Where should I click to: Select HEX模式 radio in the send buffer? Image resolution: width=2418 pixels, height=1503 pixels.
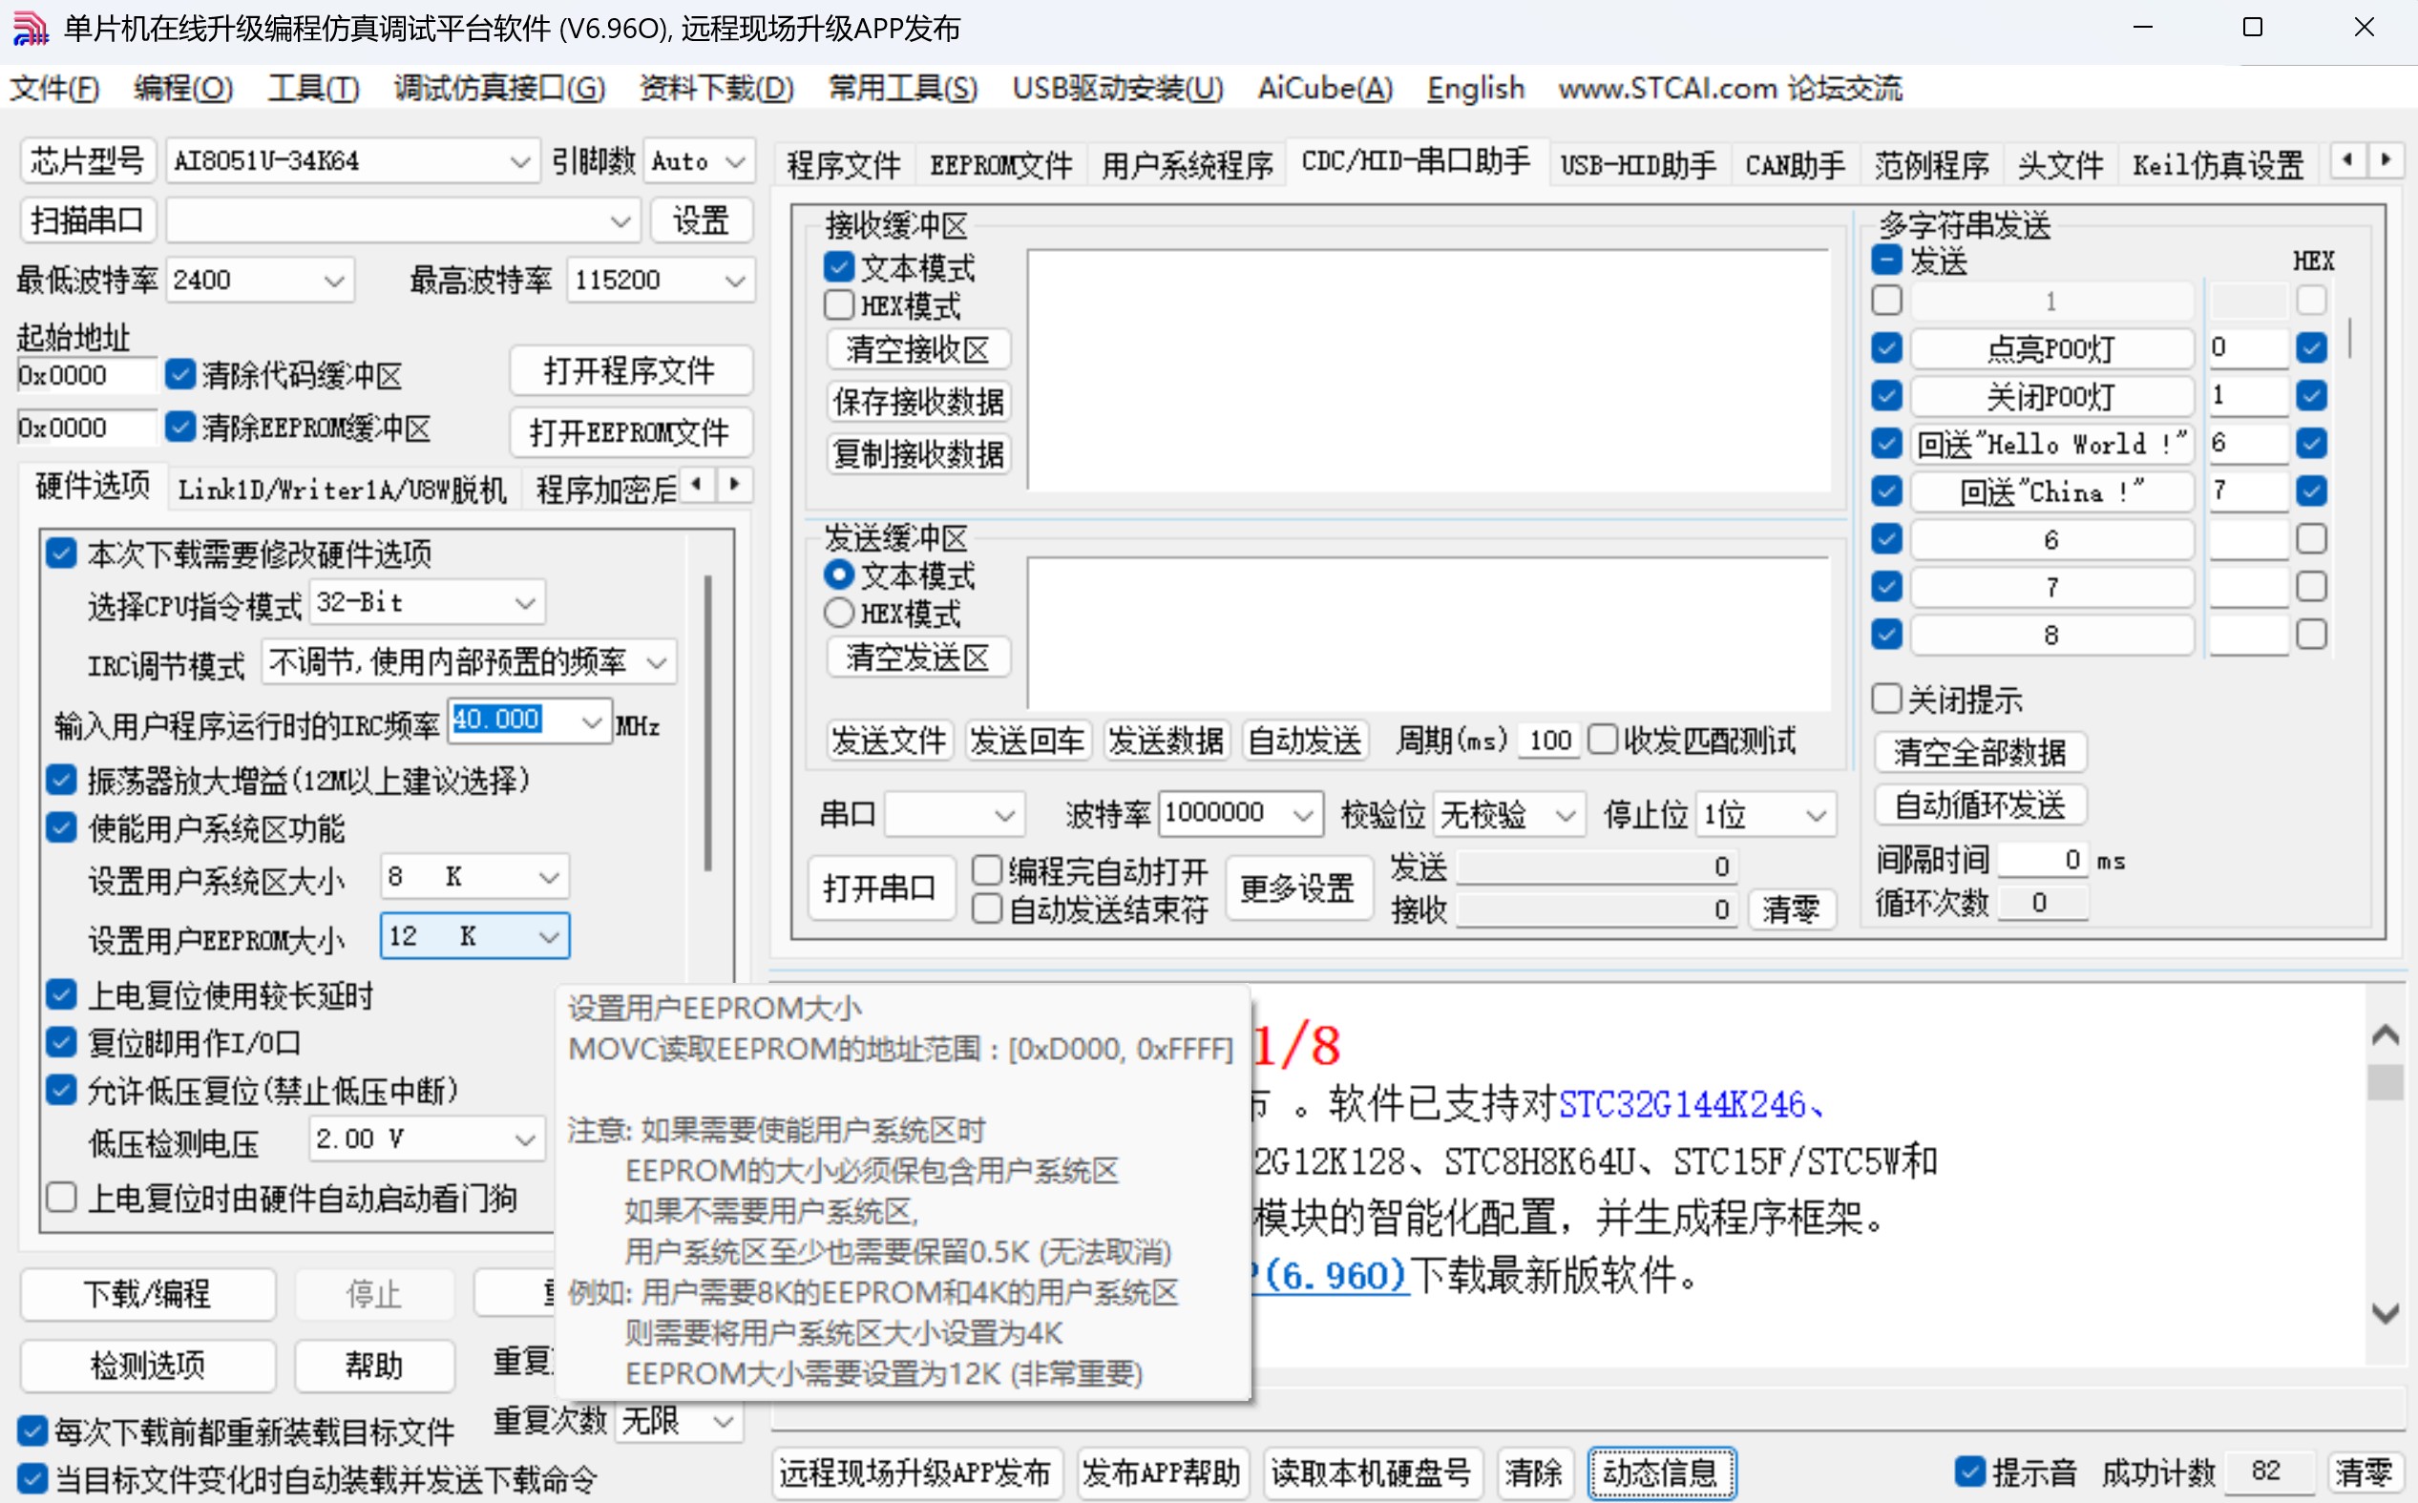click(838, 613)
